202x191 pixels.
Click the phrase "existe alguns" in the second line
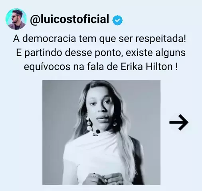(156, 53)
